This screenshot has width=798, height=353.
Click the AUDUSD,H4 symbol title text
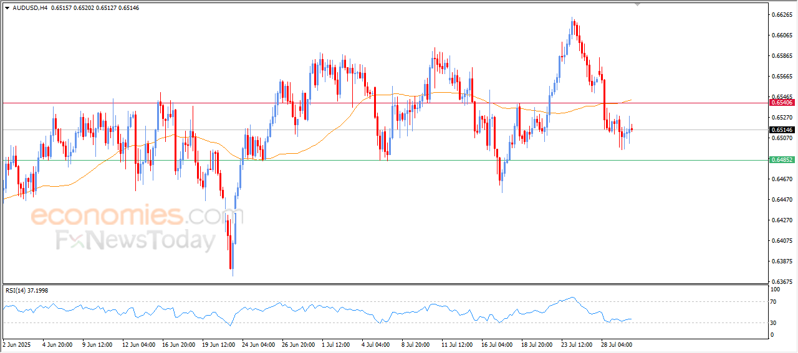(30, 8)
